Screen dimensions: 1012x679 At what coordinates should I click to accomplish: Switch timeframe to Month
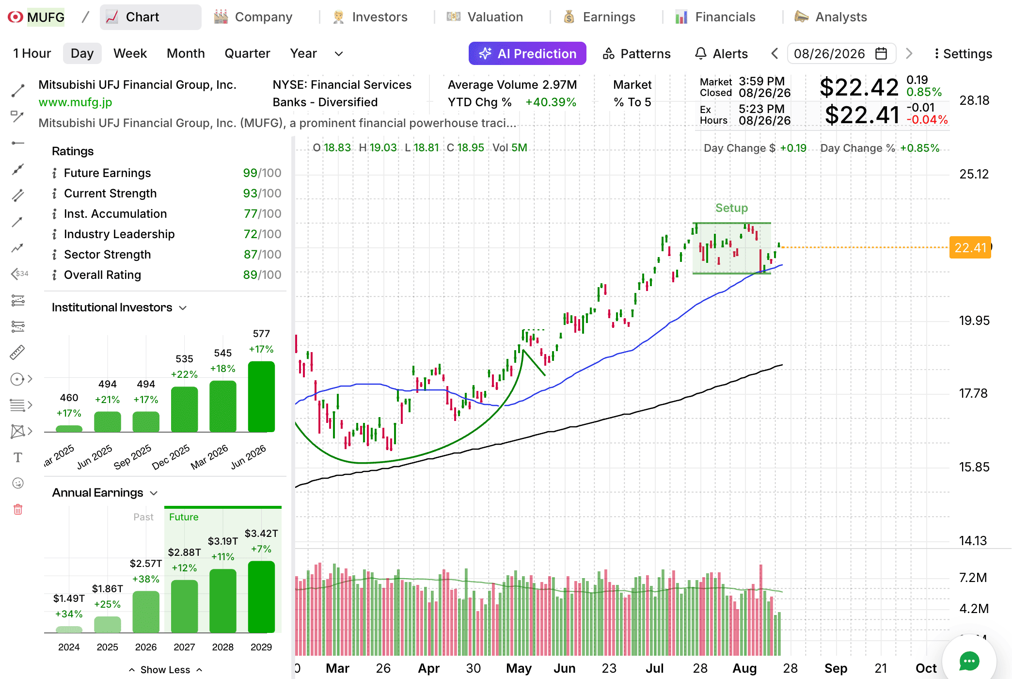coord(186,53)
